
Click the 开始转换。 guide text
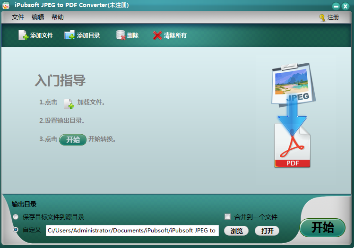coord(102,139)
